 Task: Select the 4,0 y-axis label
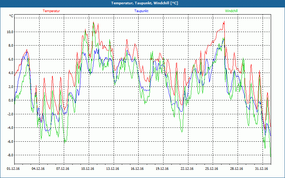[11, 73]
